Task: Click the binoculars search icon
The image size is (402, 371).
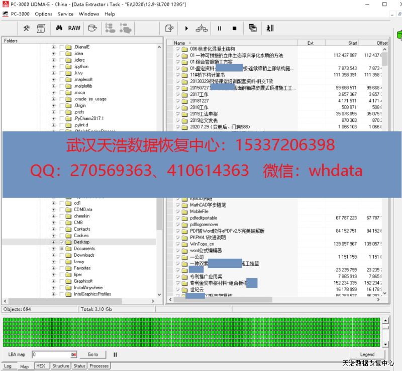Action: [x=58, y=29]
